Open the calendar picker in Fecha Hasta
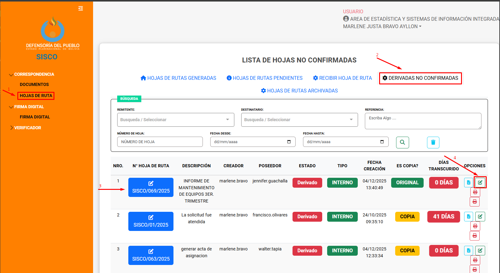The width and height of the screenshot is (500, 273). (382, 142)
